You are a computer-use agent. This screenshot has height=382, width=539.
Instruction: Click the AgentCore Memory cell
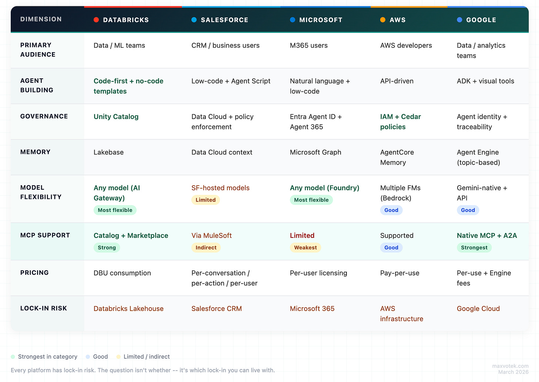point(397,157)
